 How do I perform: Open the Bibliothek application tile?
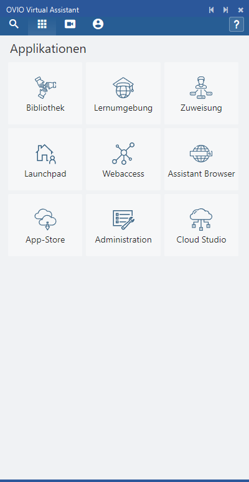pos(45,93)
